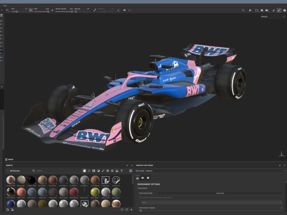The height and width of the screenshot is (215, 287).
Task: Close the Display Settings panel
Action: tap(285, 165)
